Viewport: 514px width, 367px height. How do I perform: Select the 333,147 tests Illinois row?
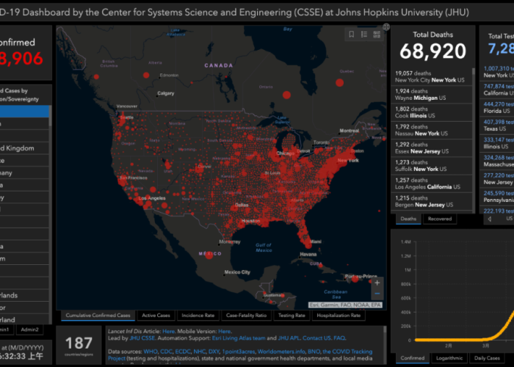tap(497, 143)
